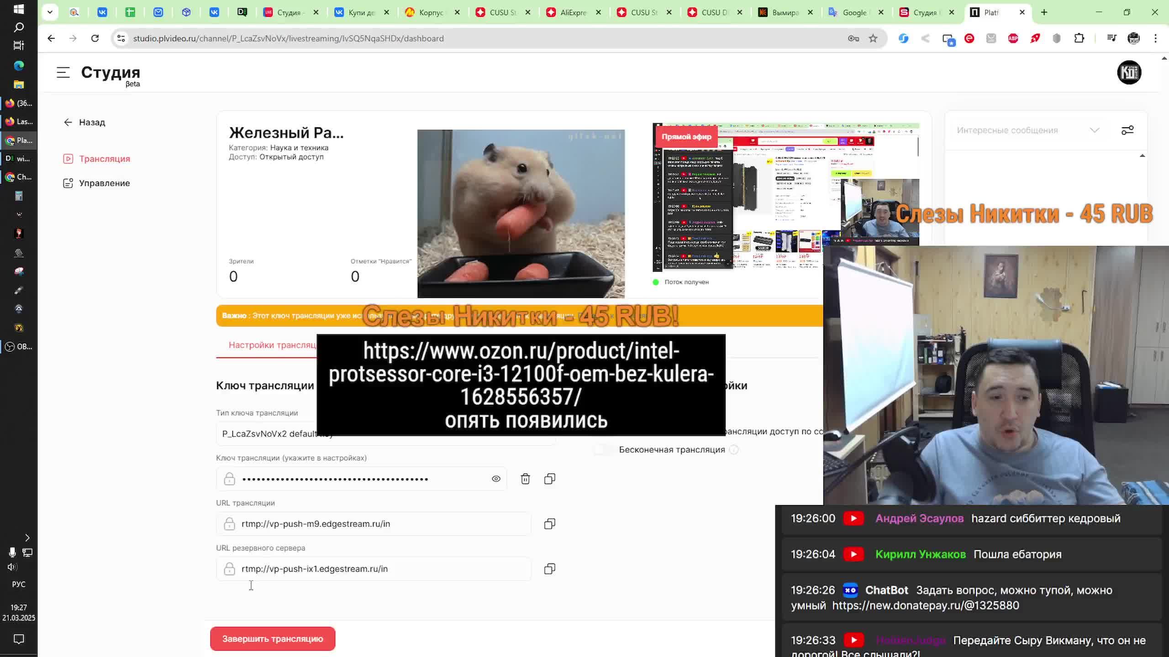This screenshot has height=657, width=1169.
Task: Click the channel avatar in header
Action: (x=1129, y=72)
